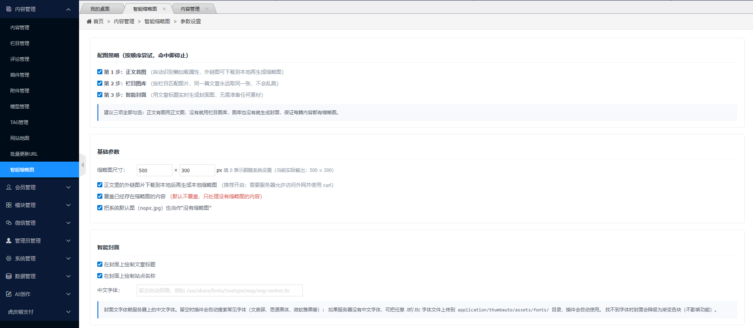This screenshot has width=753, height=328.
Task: Click the 会员管理 user icon
Action: point(9,187)
